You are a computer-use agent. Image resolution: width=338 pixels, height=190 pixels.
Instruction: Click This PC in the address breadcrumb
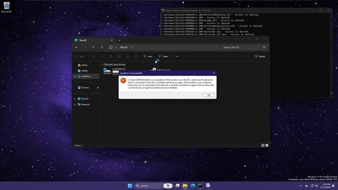(x=124, y=47)
